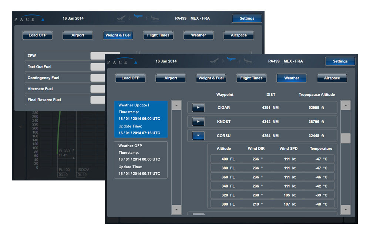This screenshot has height=230, width=370.
Task: Expand the KNOST waypoint row
Action: (198, 122)
